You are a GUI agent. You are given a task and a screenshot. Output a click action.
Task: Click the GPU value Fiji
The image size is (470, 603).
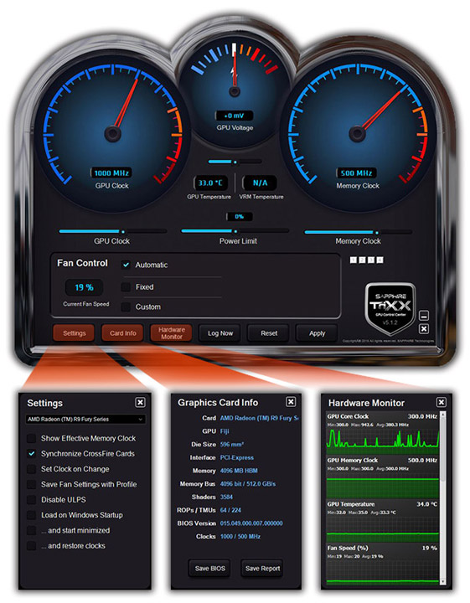pyautogui.click(x=225, y=431)
